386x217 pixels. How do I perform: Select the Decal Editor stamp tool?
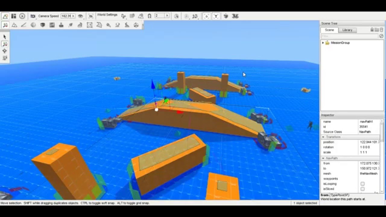pyautogui.click(x=61, y=25)
